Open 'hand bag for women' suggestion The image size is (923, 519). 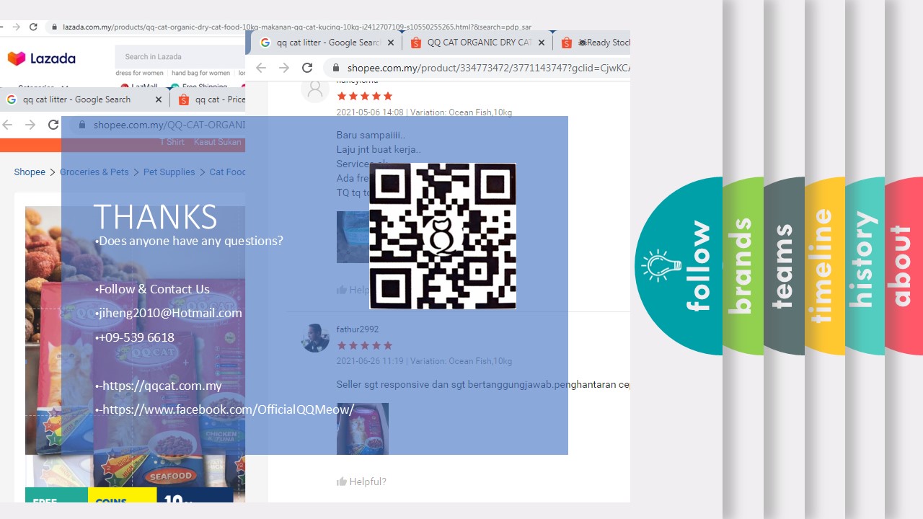click(x=200, y=73)
